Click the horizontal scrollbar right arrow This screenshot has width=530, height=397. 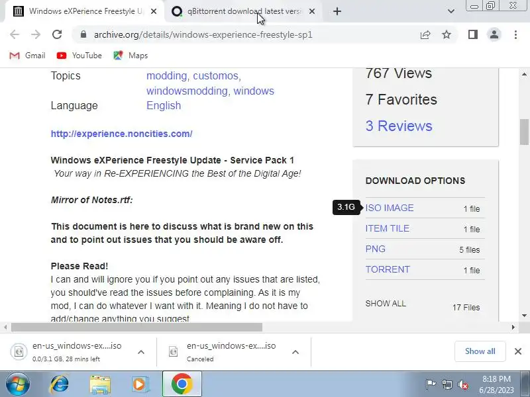coord(513,327)
